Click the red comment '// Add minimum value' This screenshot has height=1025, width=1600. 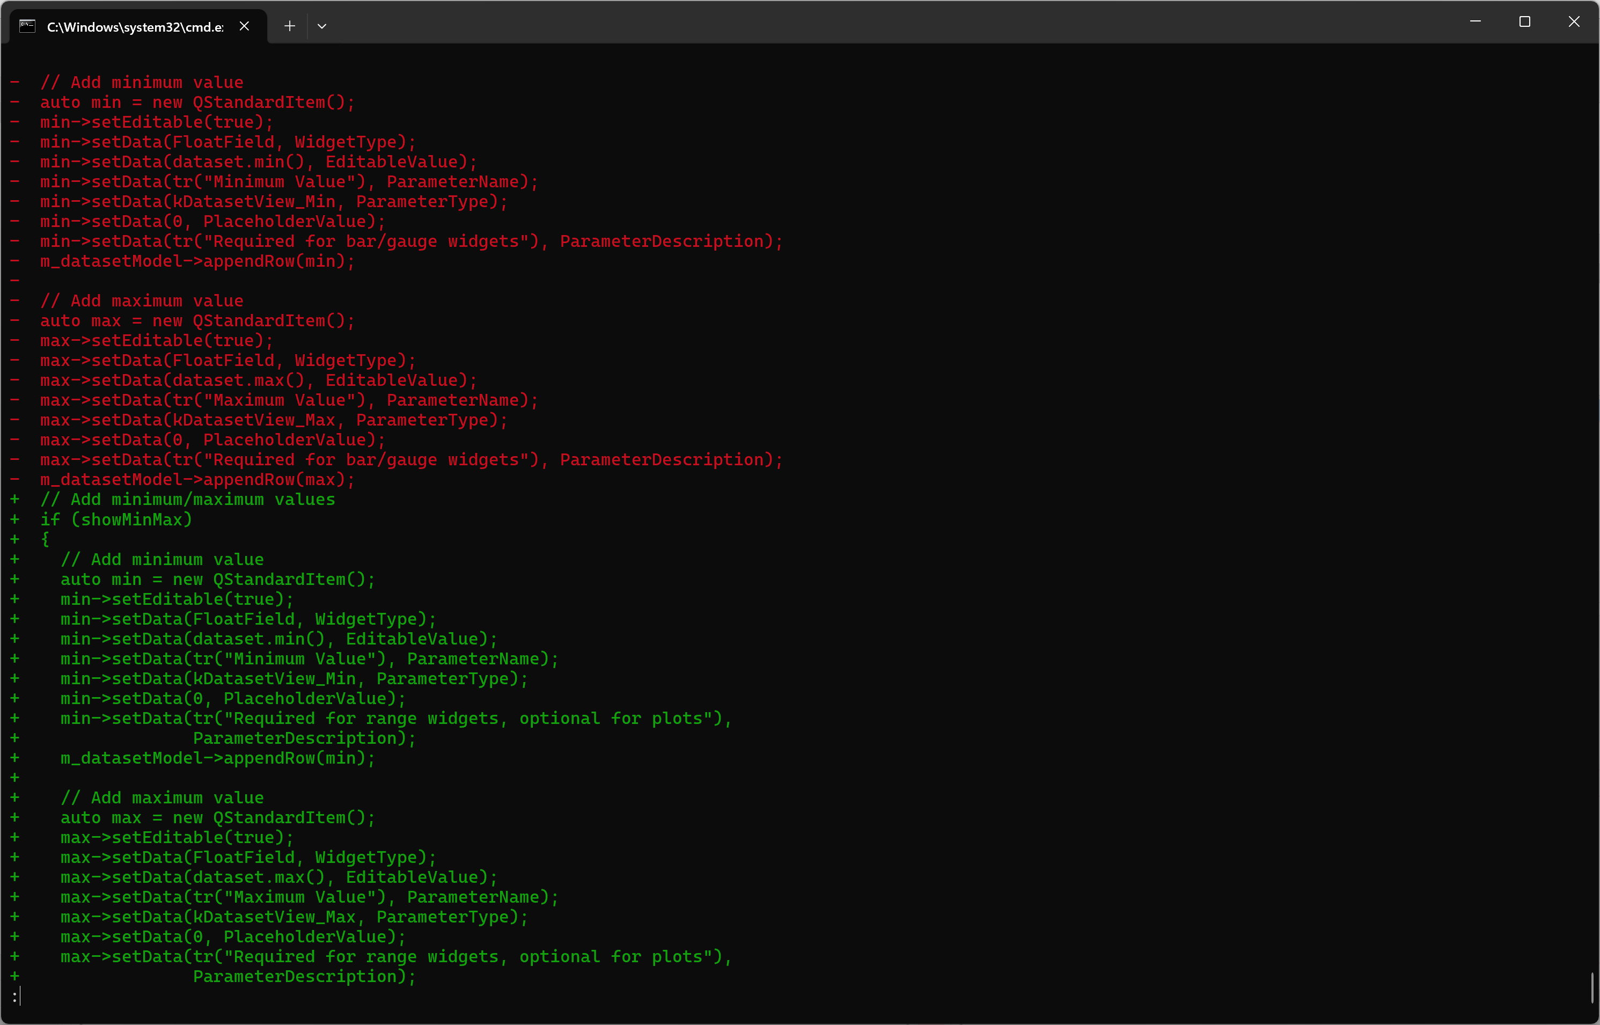coord(142,81)
